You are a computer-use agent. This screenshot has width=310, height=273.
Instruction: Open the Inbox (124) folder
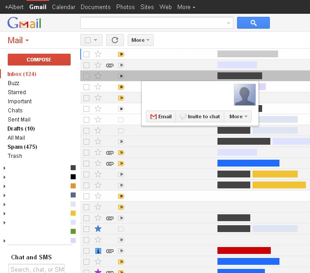click(x=22, y=74)
